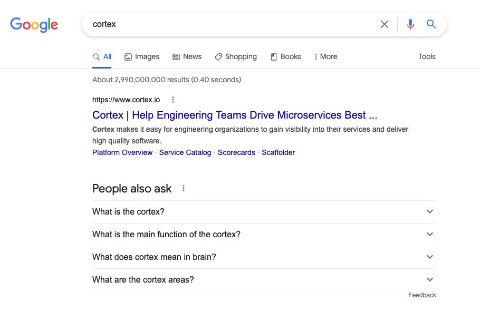Click the Google logo
The image size is (480, 310).
point(34,24)
